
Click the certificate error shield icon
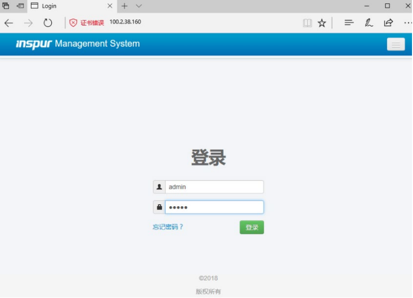coord(73,23)
